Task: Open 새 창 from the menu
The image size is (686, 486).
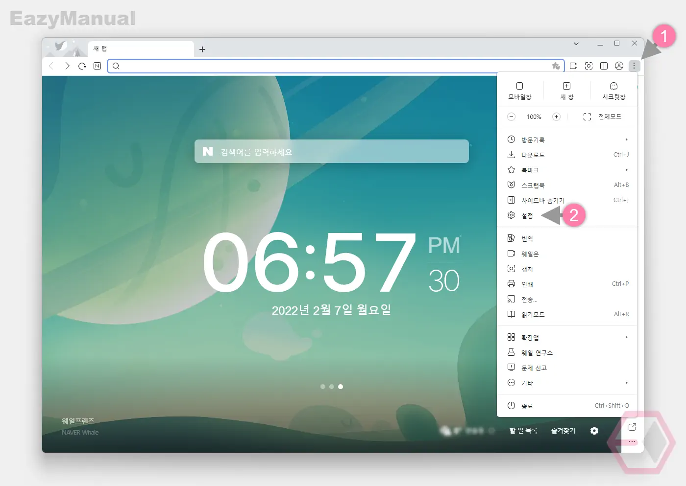Action: tap(567, 91)
